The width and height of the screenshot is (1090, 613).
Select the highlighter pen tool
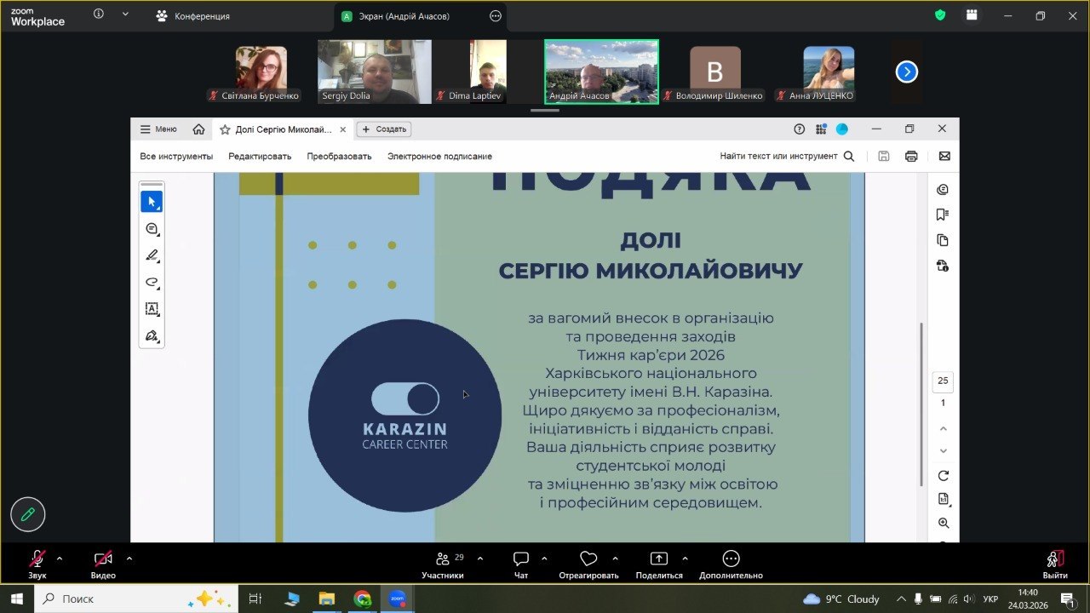152,255
